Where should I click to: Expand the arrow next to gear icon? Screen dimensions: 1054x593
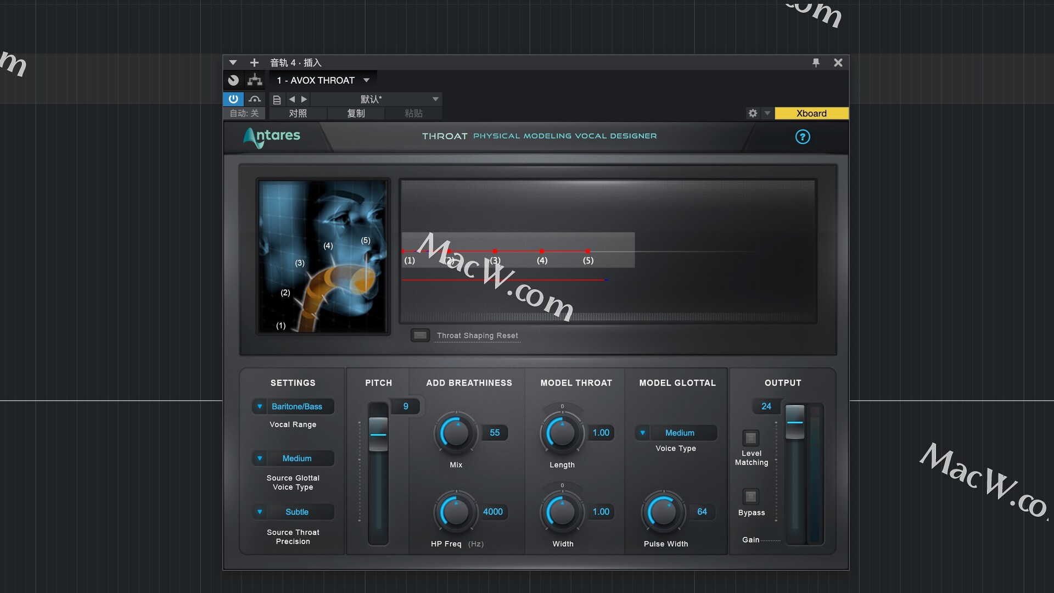click(x=767, y=113)
